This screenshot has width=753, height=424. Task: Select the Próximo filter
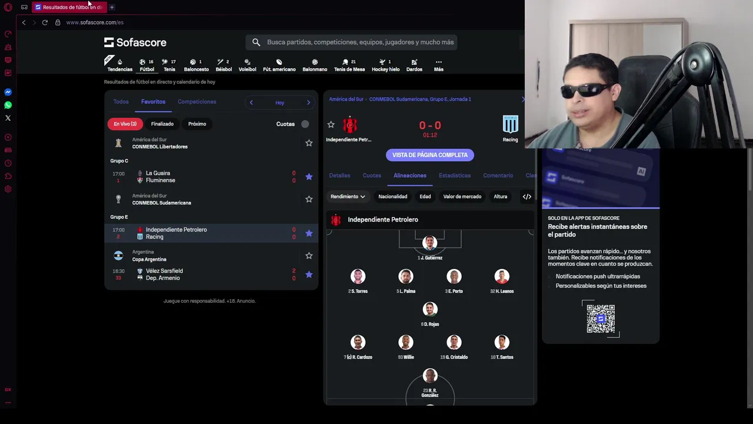pos(197,124)
